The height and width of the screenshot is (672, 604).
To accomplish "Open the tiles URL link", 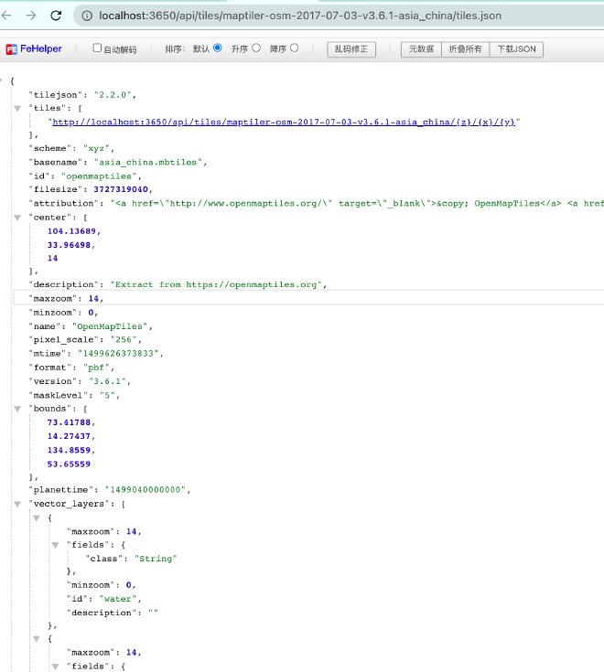I will (283, 123).
